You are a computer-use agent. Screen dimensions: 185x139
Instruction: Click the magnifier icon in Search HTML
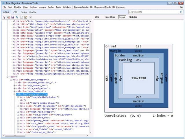(181, 12)
